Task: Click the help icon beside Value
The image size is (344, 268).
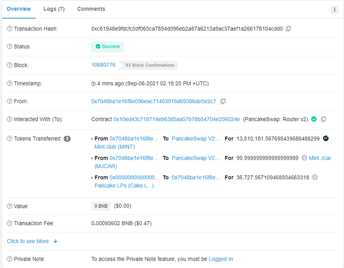Action: (10, 206)
